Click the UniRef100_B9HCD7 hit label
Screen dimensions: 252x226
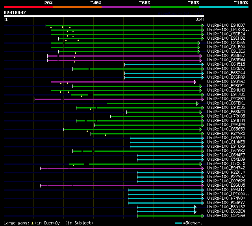226,25
